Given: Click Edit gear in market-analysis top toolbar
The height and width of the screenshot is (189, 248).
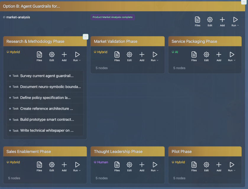Looking at the screenshot, I should pyautogui.click(x=210, y=22).
